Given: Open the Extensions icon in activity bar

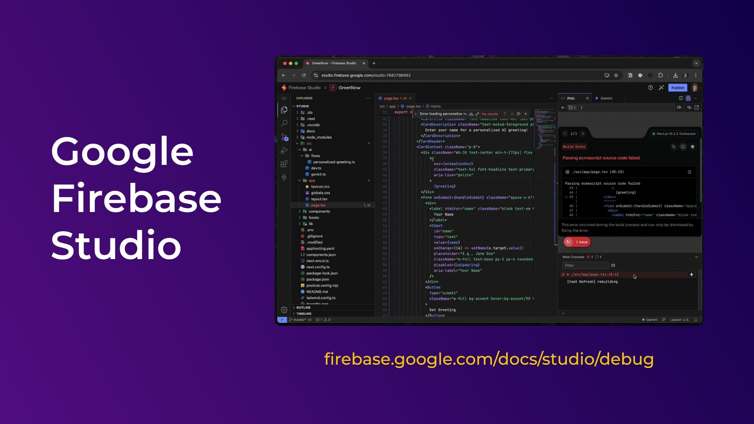Looking at the screenshot, I should [284, 164].
